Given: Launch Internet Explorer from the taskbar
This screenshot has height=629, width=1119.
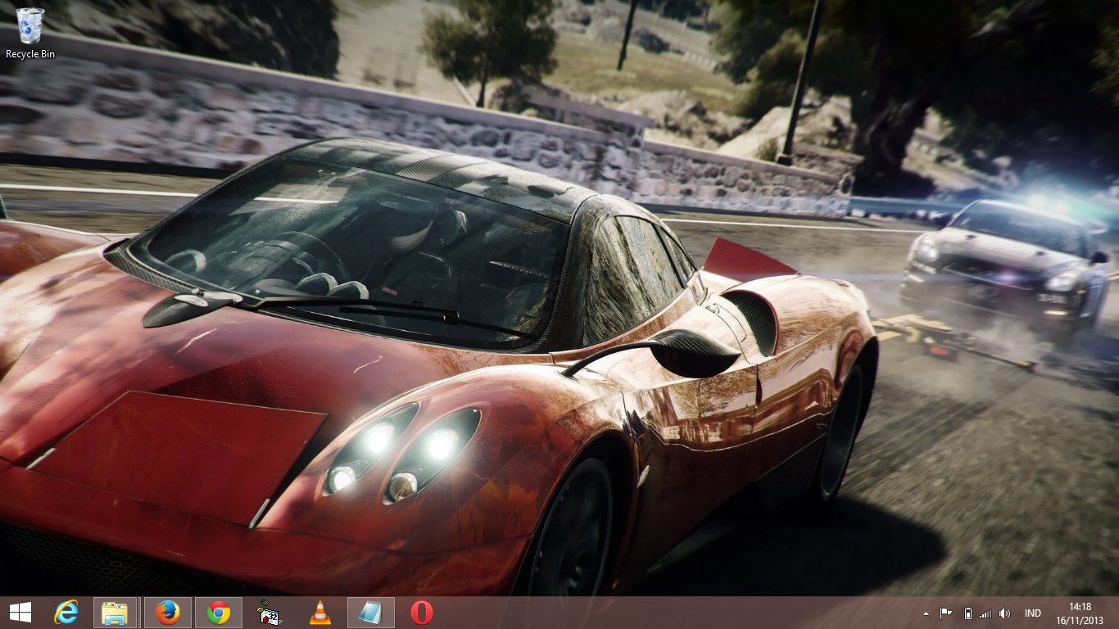Looking at the screenshot, I should 66,613.
